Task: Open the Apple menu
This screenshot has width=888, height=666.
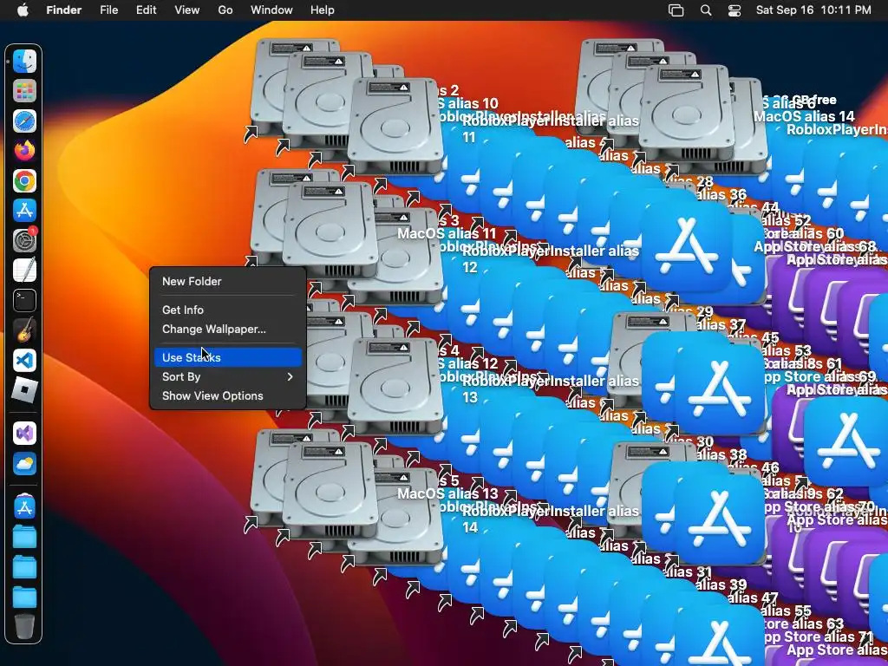Action: pyautogui.click(x=23, y=10)
